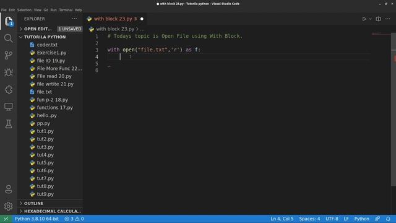Change indentation via Spaces: 4
This screenshot has width=396, height=223.
click(309, 219)
